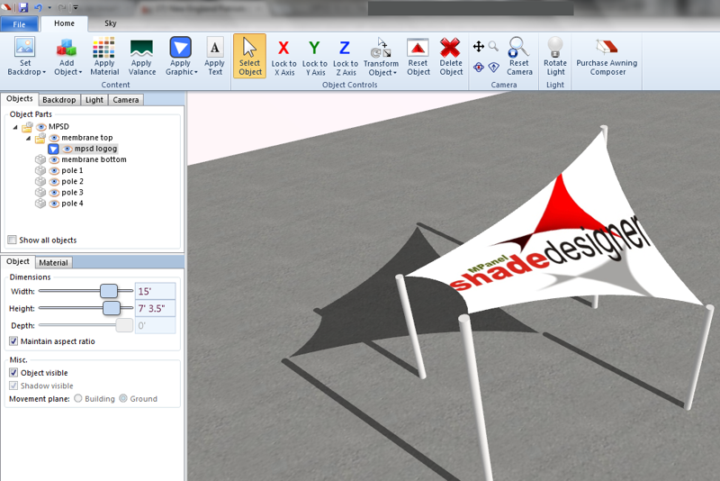720x481 pixels.
Task: Activate Lock to Z Axis
Action: coord(345,49)
